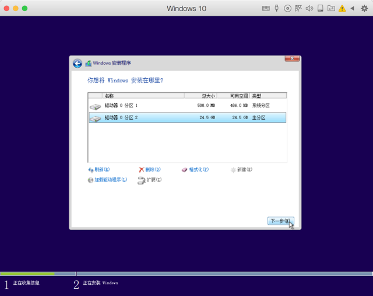Click the eraser icon beside 格式化
This screenshot has height=296, width=373.
(185, 170)
